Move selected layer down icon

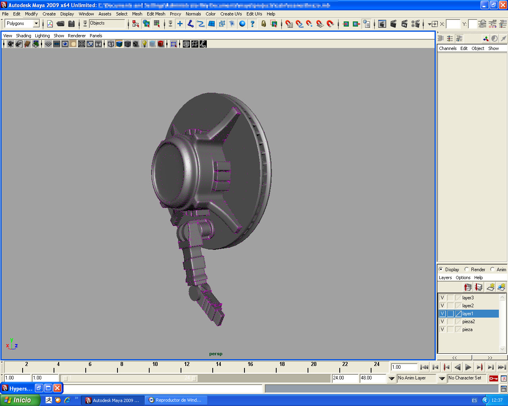[479, 287]
